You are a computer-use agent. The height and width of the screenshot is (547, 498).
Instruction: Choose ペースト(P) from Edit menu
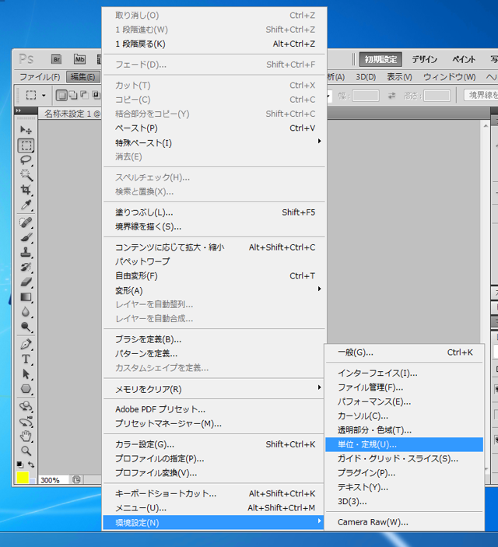214,128
